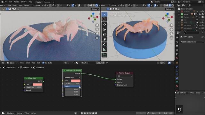Open the Material properties tab icon
Image resolution: width=205 pixels, height=115 pixels.
[x=177, y=86]
